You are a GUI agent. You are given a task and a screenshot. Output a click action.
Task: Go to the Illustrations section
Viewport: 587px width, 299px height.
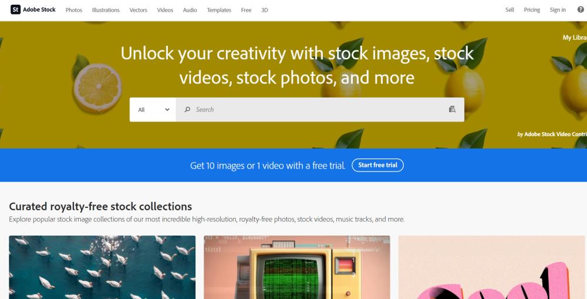[x=106, y=10]
